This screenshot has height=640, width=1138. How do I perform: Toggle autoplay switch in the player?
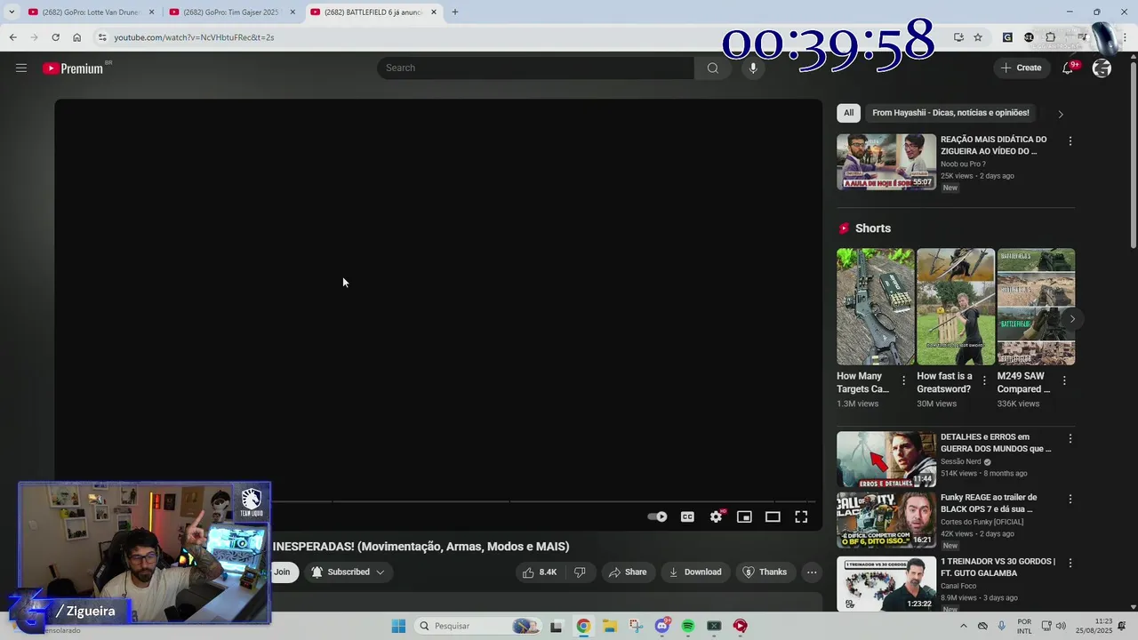(657, 516)
